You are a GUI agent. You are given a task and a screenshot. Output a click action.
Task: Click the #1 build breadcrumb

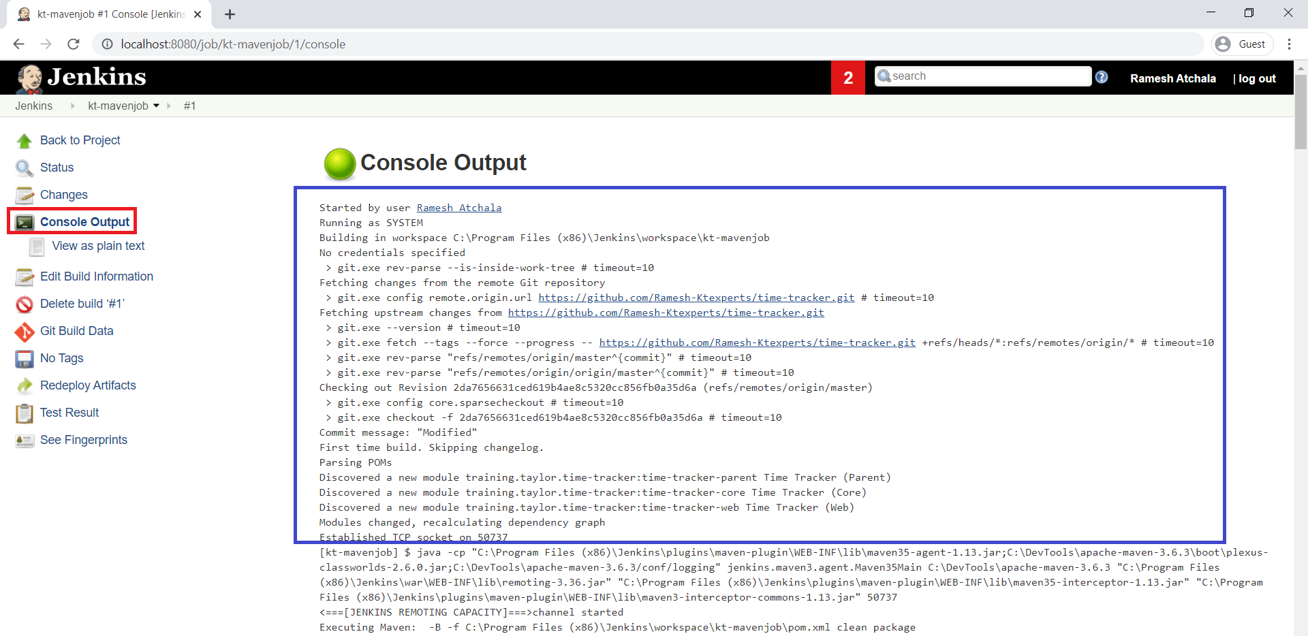point(189,106)
